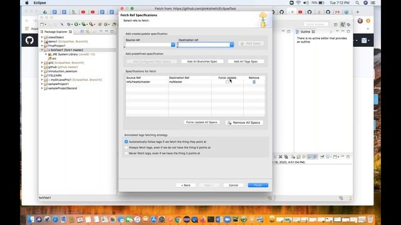Click the Apps grid icon in the bookmarks bar
401x225 pixels.
point(27,29)
